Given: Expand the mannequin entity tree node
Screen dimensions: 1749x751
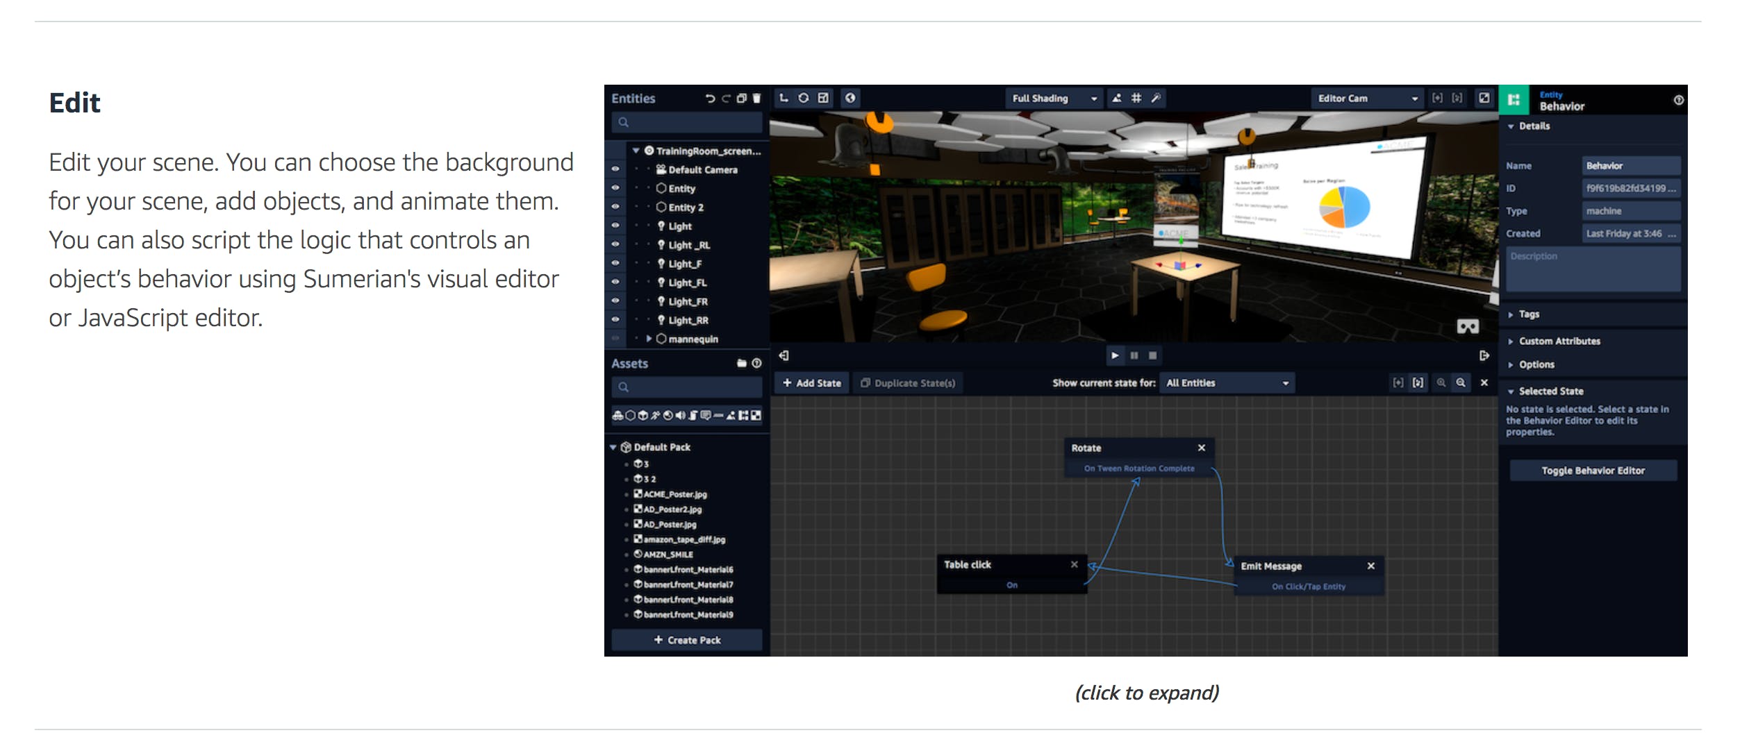Looking at the screenshot, I should [x=649, y=339].
